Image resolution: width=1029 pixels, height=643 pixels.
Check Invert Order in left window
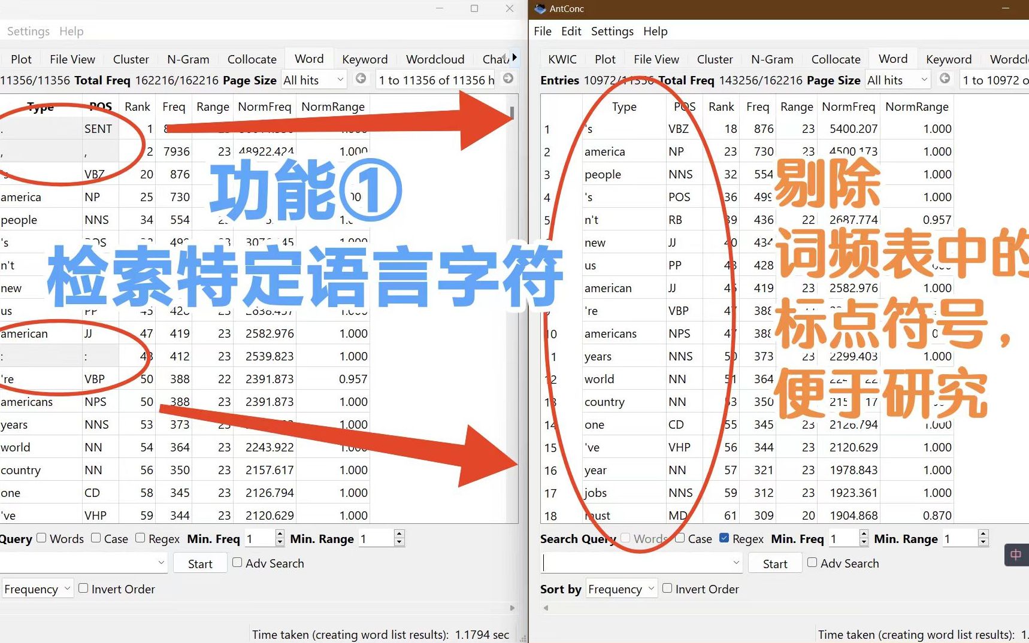click(83, 588)
